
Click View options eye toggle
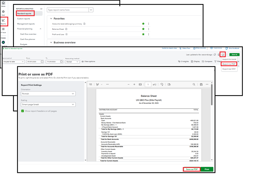(x=88, y=62)
